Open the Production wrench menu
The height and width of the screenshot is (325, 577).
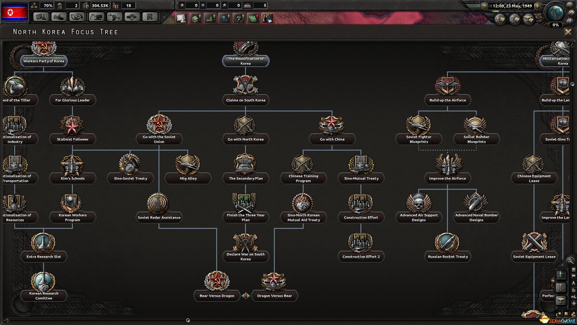tap(114, 17)
